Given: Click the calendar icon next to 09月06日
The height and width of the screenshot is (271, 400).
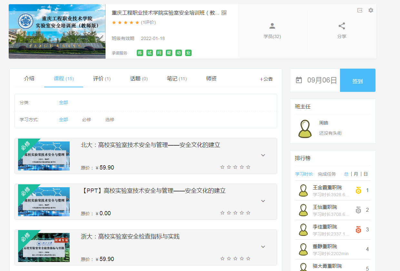Looking at the screenshot, I should click(x=299, y=80).
